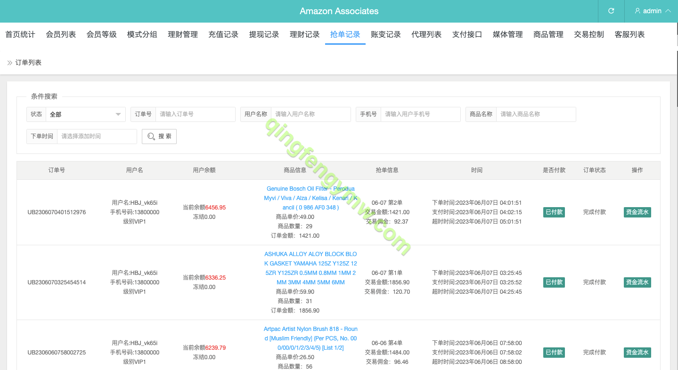This screenshot has height=370, width=678.
Task: Click the admin user avatar icon
Action: click(637, 11)
